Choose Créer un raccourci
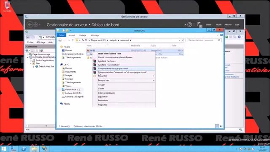The height and width of the screenshot is (152, 270). click(x=124, y=93)
